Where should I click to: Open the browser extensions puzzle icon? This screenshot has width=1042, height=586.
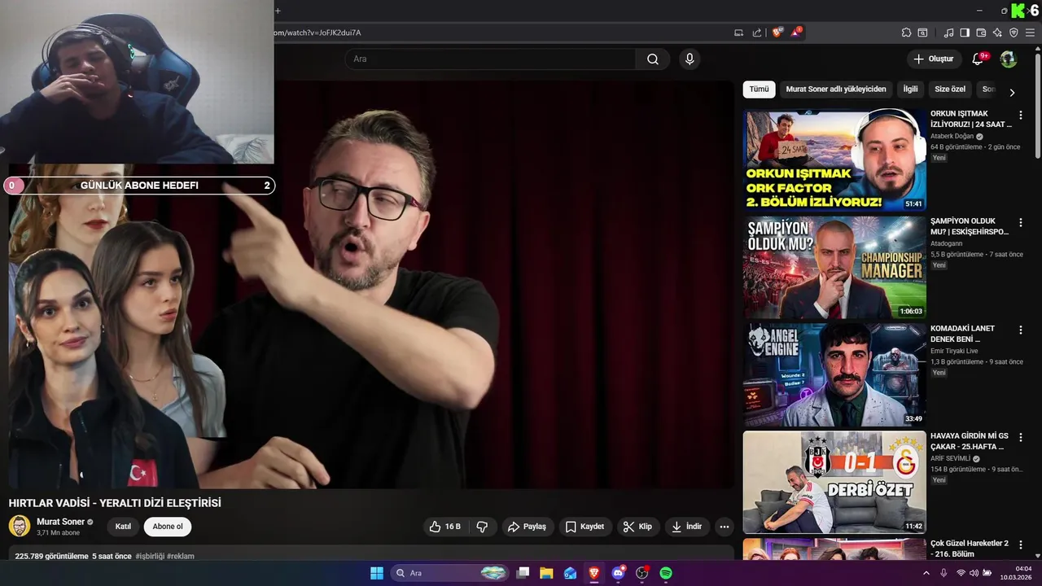(x=906, y=33)
